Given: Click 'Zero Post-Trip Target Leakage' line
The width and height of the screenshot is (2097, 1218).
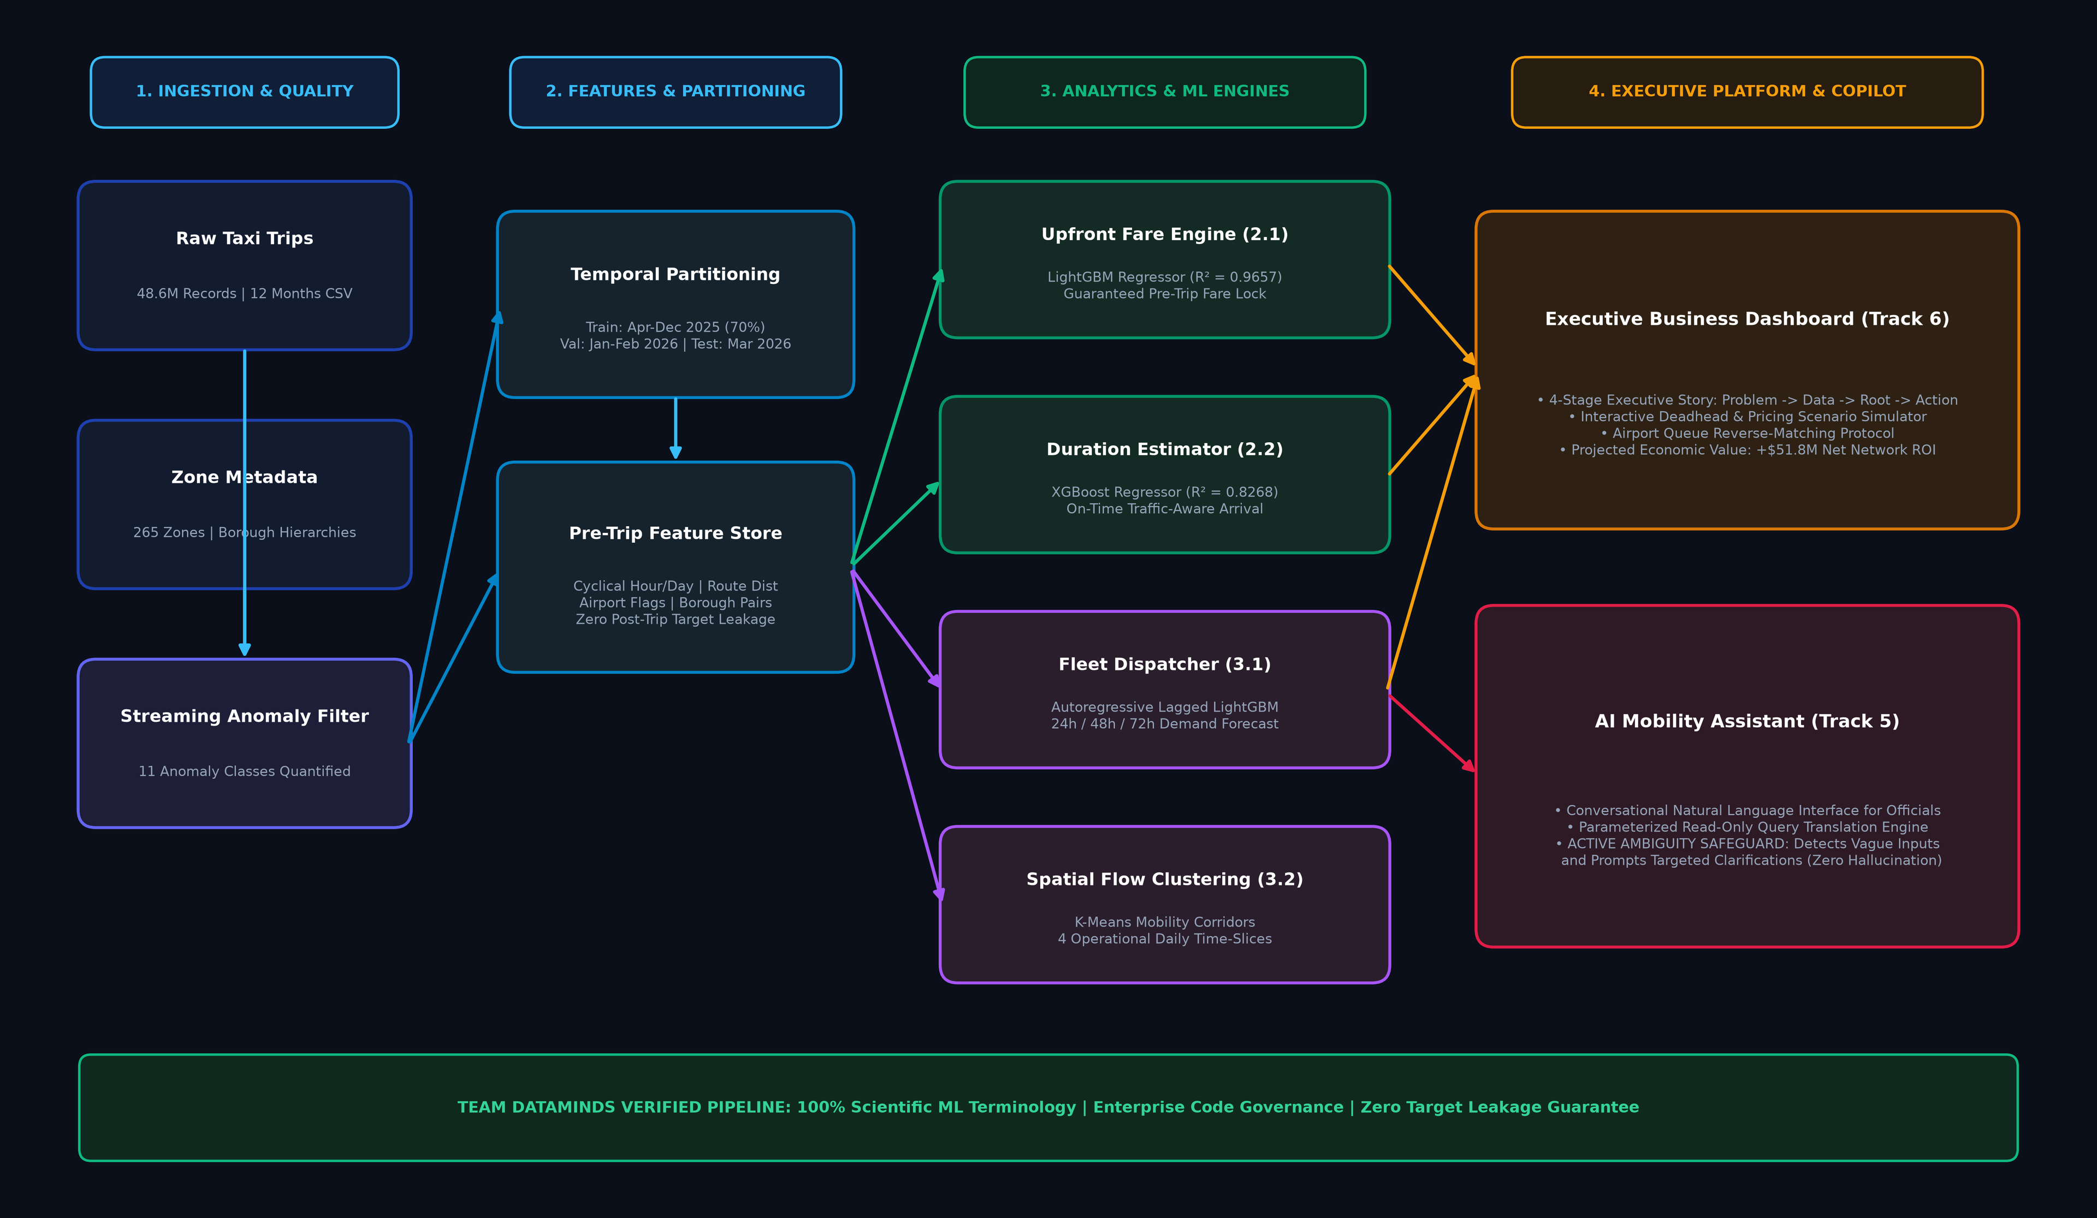Looking at the screenshot, I should pos(675,619).
